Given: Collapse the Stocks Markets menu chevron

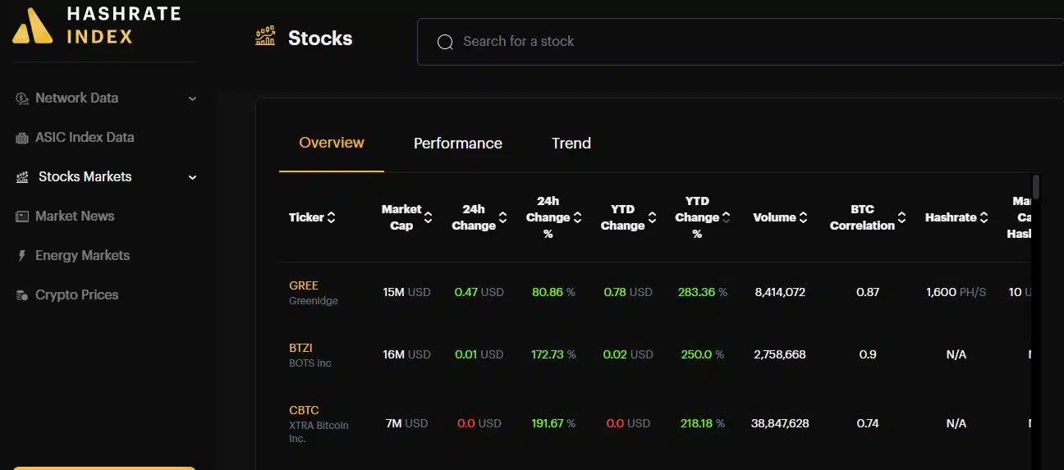Looking at the screenshot, I should coord(192,177).
